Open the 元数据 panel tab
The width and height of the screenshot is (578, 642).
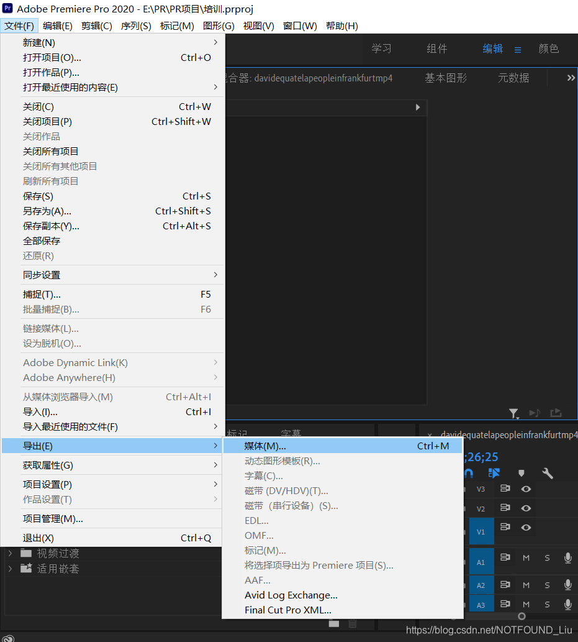[x=513, y=78]
